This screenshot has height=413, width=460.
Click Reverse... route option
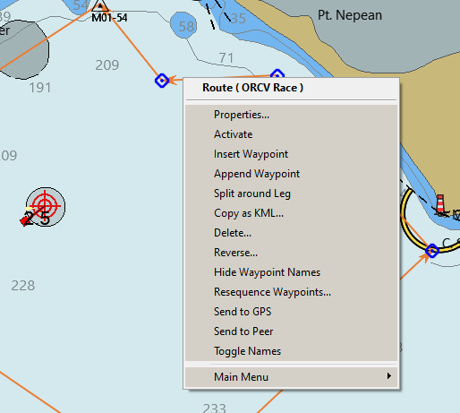click(291, 253)
